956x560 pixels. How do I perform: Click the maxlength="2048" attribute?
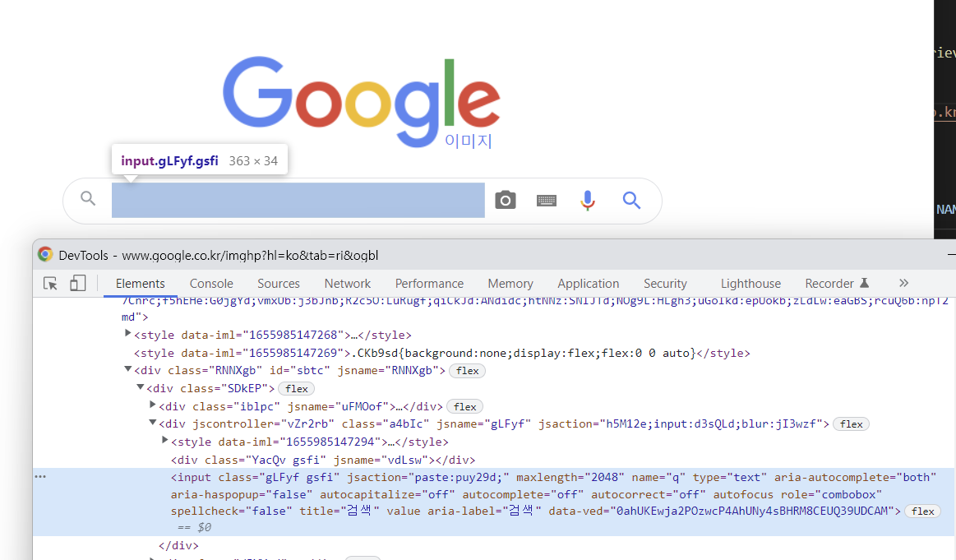pos(570,477)
